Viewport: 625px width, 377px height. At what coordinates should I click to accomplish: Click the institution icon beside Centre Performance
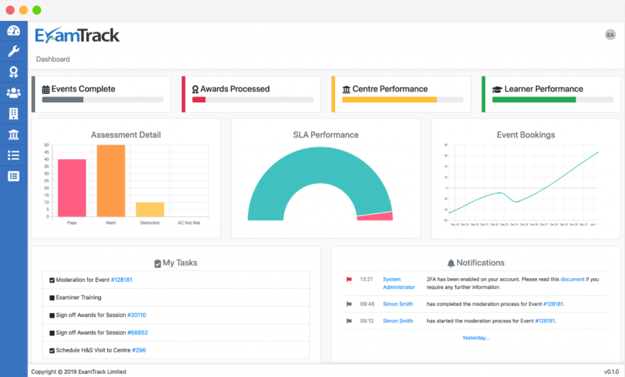pos(347,89)
